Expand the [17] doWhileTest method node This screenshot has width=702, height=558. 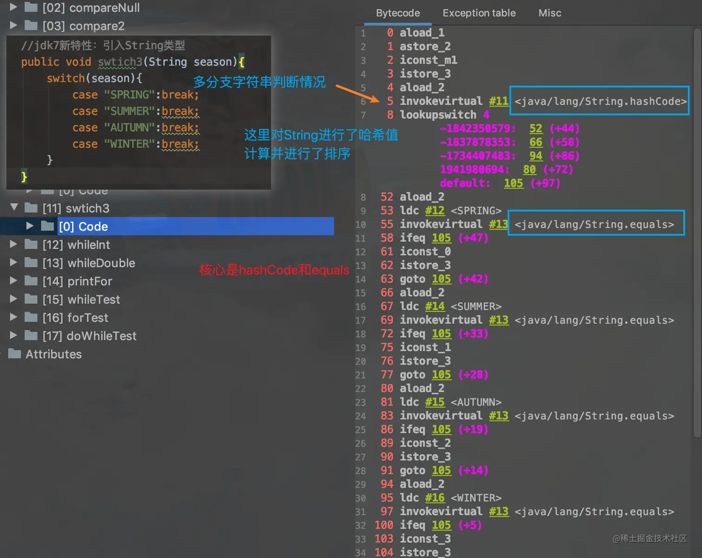[13, 335]
